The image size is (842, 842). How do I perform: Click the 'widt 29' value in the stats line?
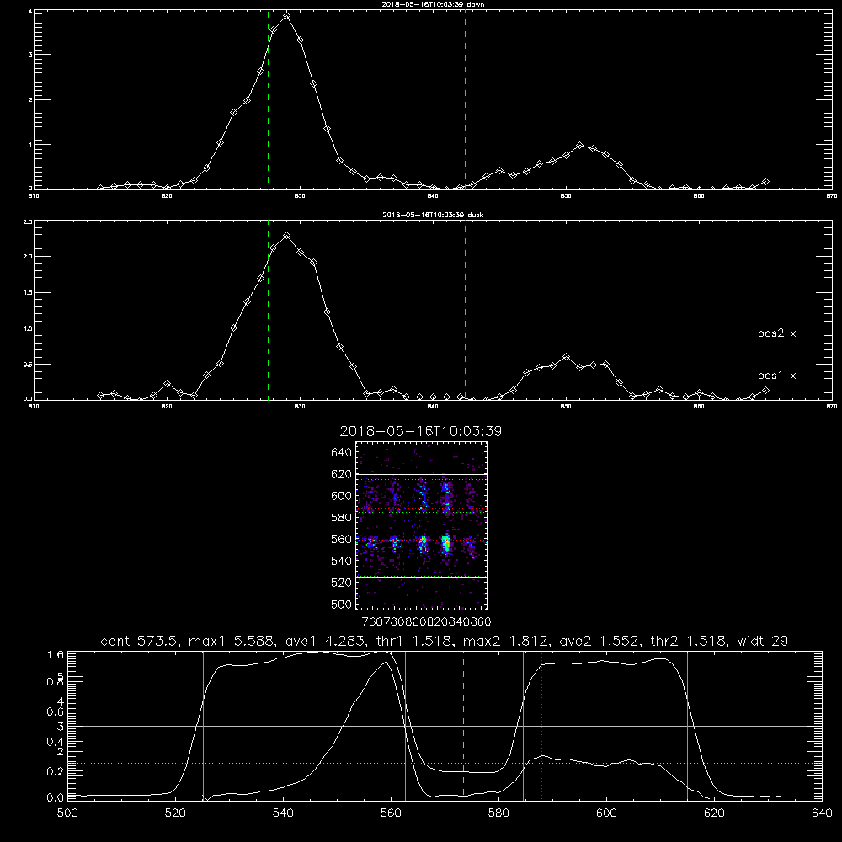point(763,641)
